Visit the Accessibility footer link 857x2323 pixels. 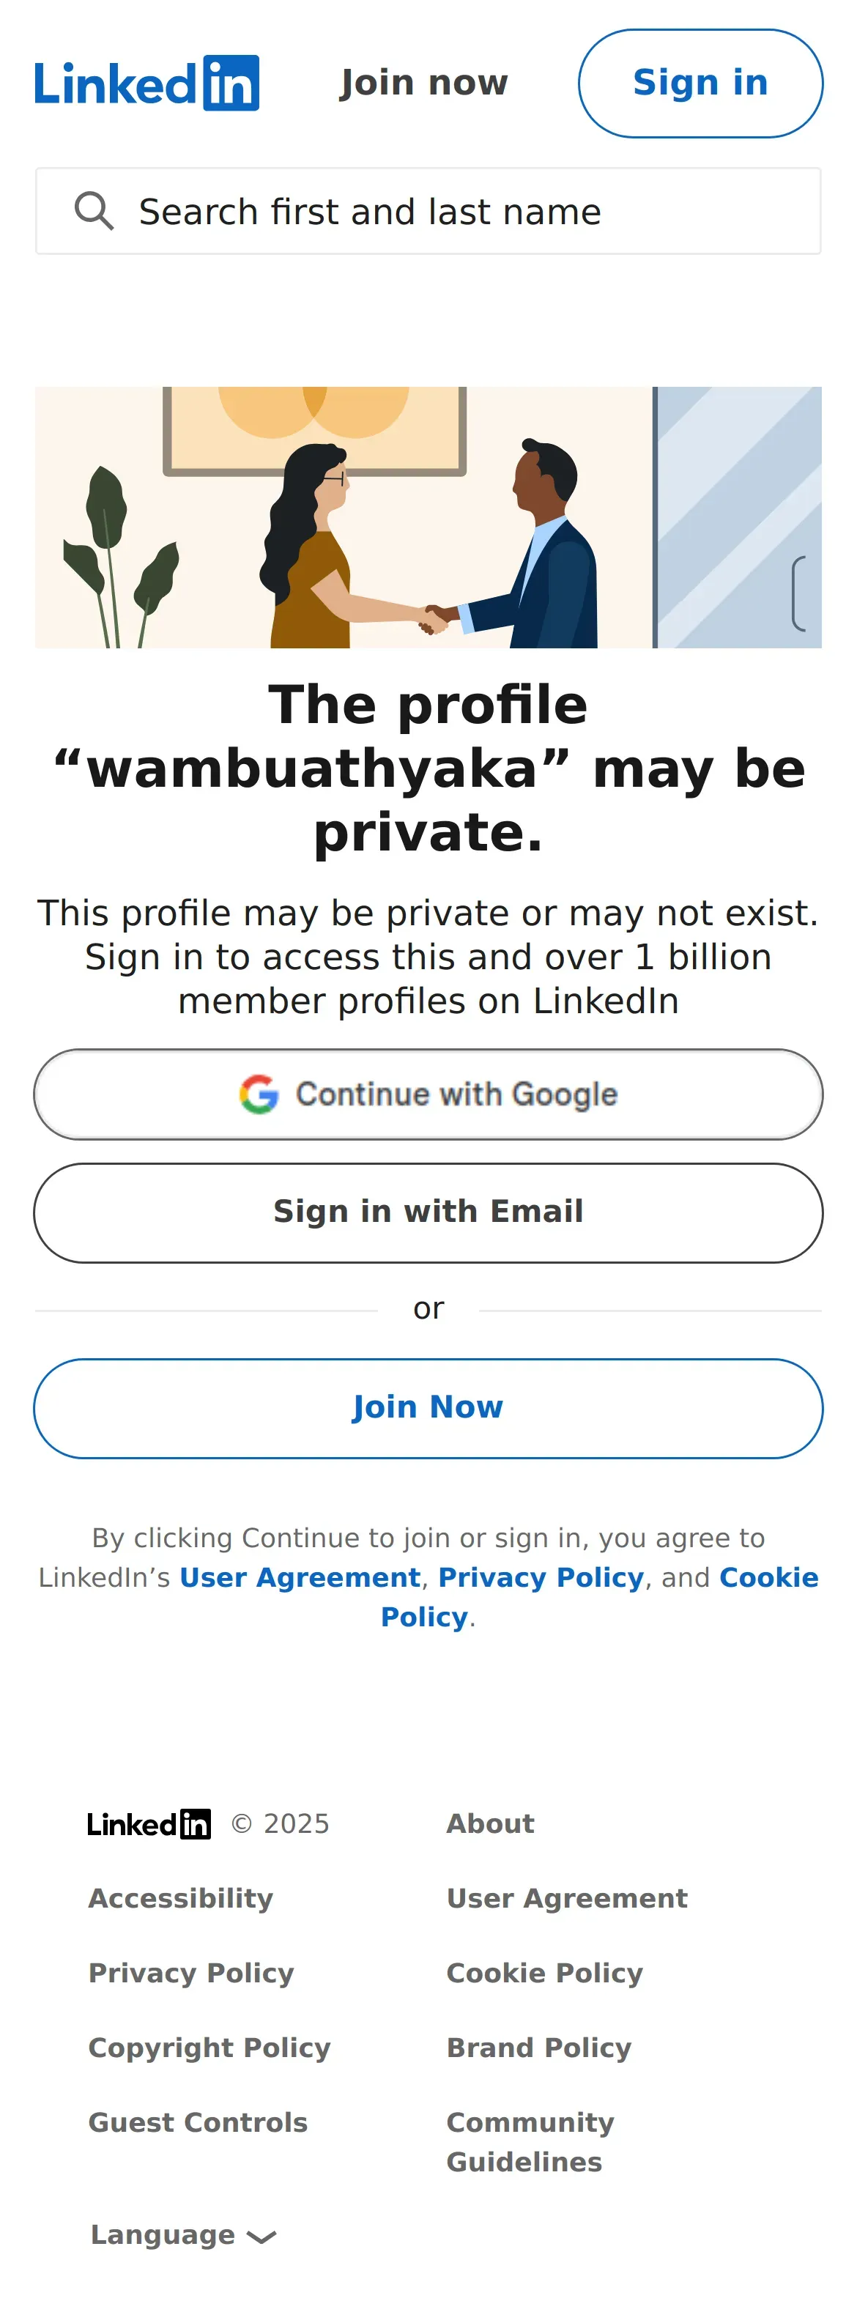pyautogui.click(x=180, y=1898)
